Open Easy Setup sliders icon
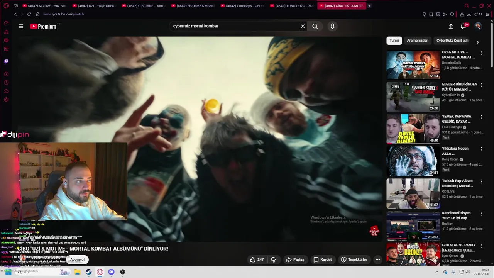The height and width of the screenshot is (278, 494). click(488, 14)
